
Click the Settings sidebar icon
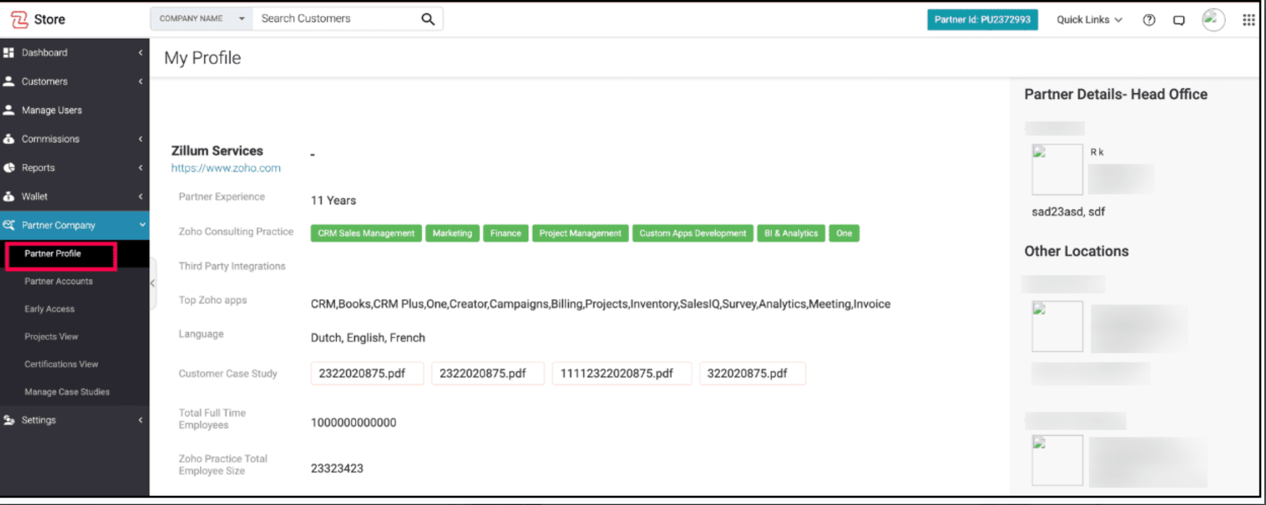pyautogui.click(x=8, y=420)
